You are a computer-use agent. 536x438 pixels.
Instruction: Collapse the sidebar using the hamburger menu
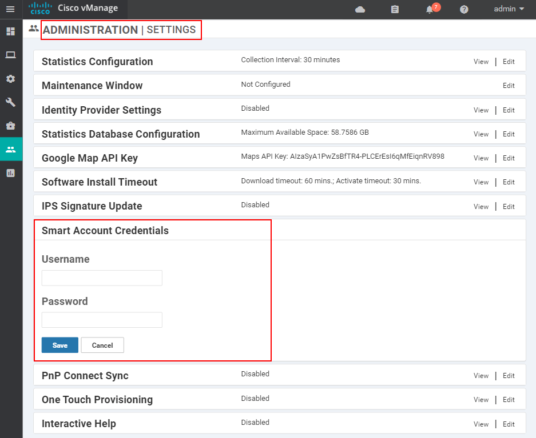click(10, 9)
